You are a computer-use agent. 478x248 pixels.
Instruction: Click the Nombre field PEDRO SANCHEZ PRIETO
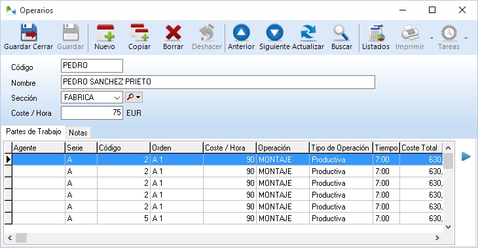click(218, 82)
